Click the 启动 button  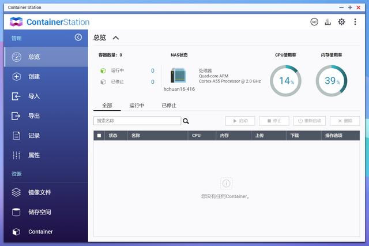click(240, 121)
